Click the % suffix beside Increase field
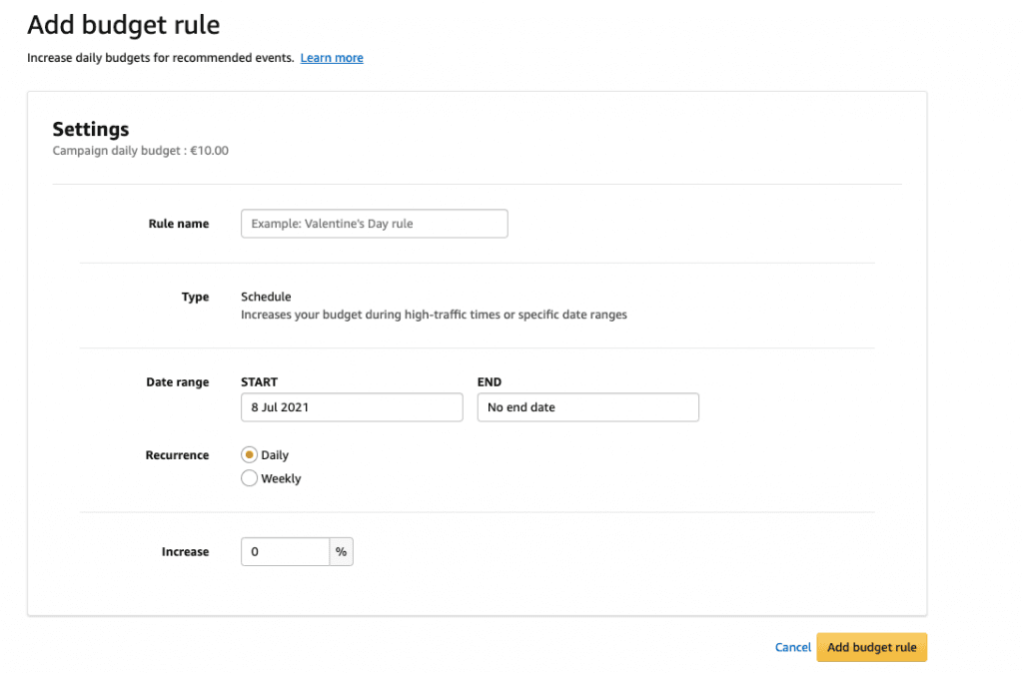The image size is (1023, 673). 341,551
